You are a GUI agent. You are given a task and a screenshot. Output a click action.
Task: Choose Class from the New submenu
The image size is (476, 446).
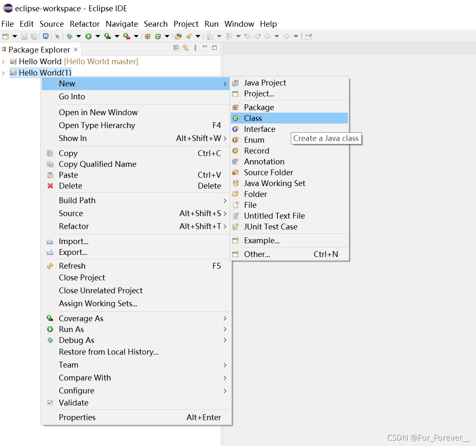click(289, 118)
